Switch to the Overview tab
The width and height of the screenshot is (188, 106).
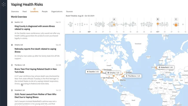pyautogui.click(x=15, y=11)
